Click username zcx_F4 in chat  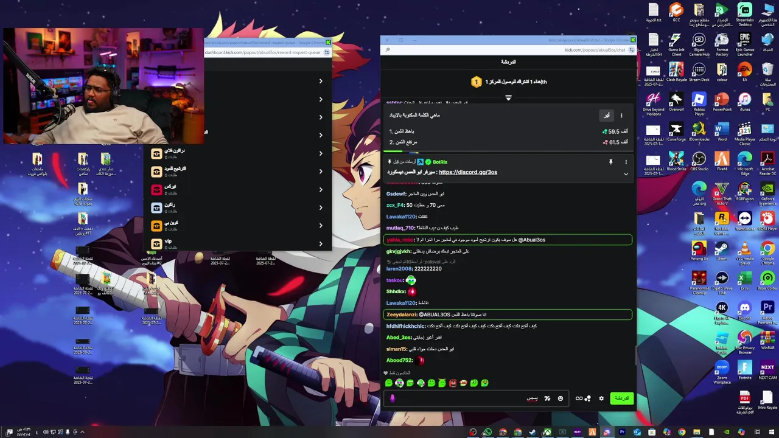(x=395, y=205)
